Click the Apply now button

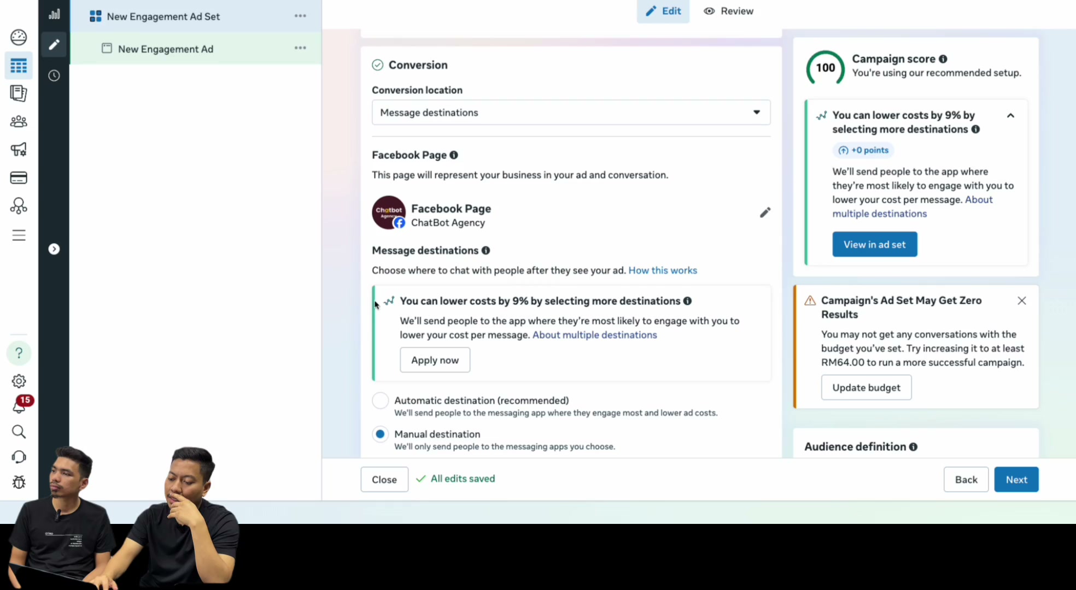pyautogui.click(x=435, y=360)
